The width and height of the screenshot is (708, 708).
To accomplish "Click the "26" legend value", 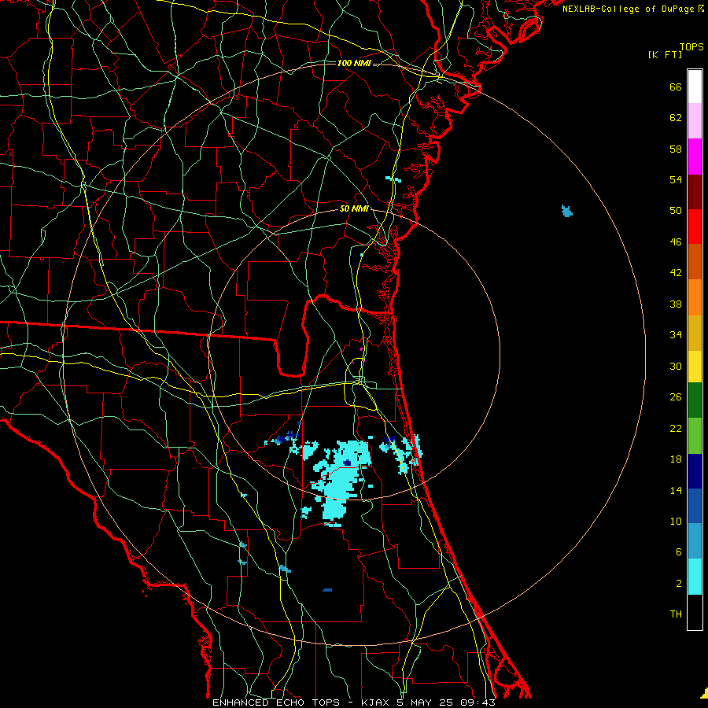I will tap(676, 397).
